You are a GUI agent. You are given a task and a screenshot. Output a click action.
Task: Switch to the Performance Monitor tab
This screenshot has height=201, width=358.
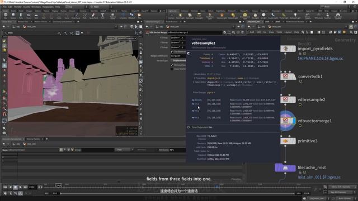[295, 22]
